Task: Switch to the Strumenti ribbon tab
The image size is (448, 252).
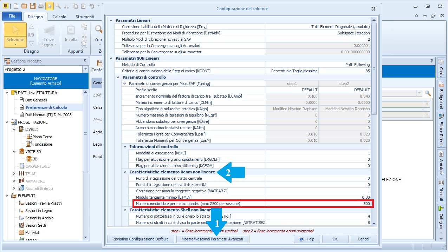Action: click(85, 16)
